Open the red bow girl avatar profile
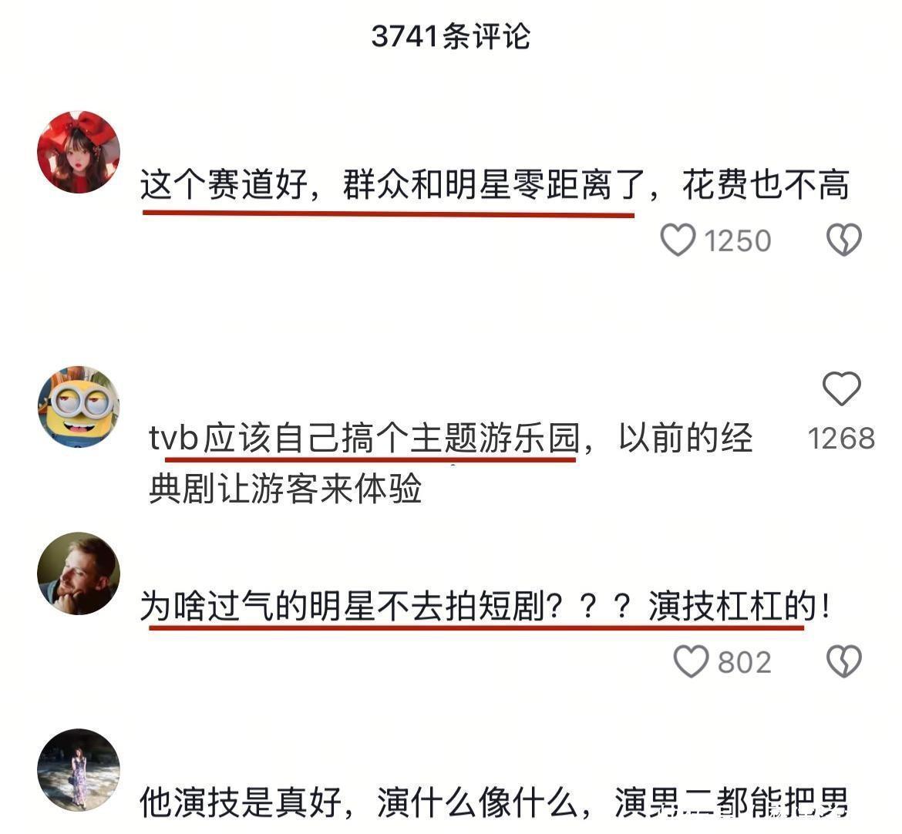902x834 pixels. [79, 152]
